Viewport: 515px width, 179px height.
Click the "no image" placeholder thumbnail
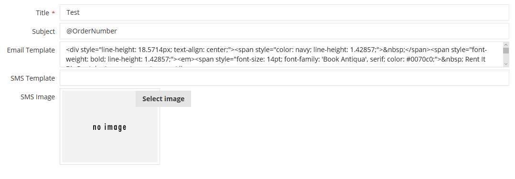(x=110, y=127)
